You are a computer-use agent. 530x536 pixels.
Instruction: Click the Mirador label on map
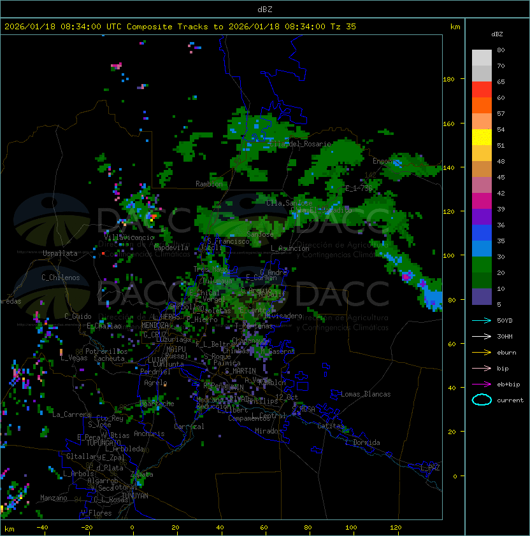269,431
